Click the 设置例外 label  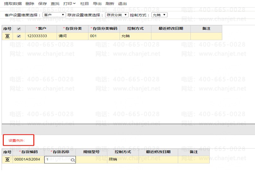click(x=16, y=140)
